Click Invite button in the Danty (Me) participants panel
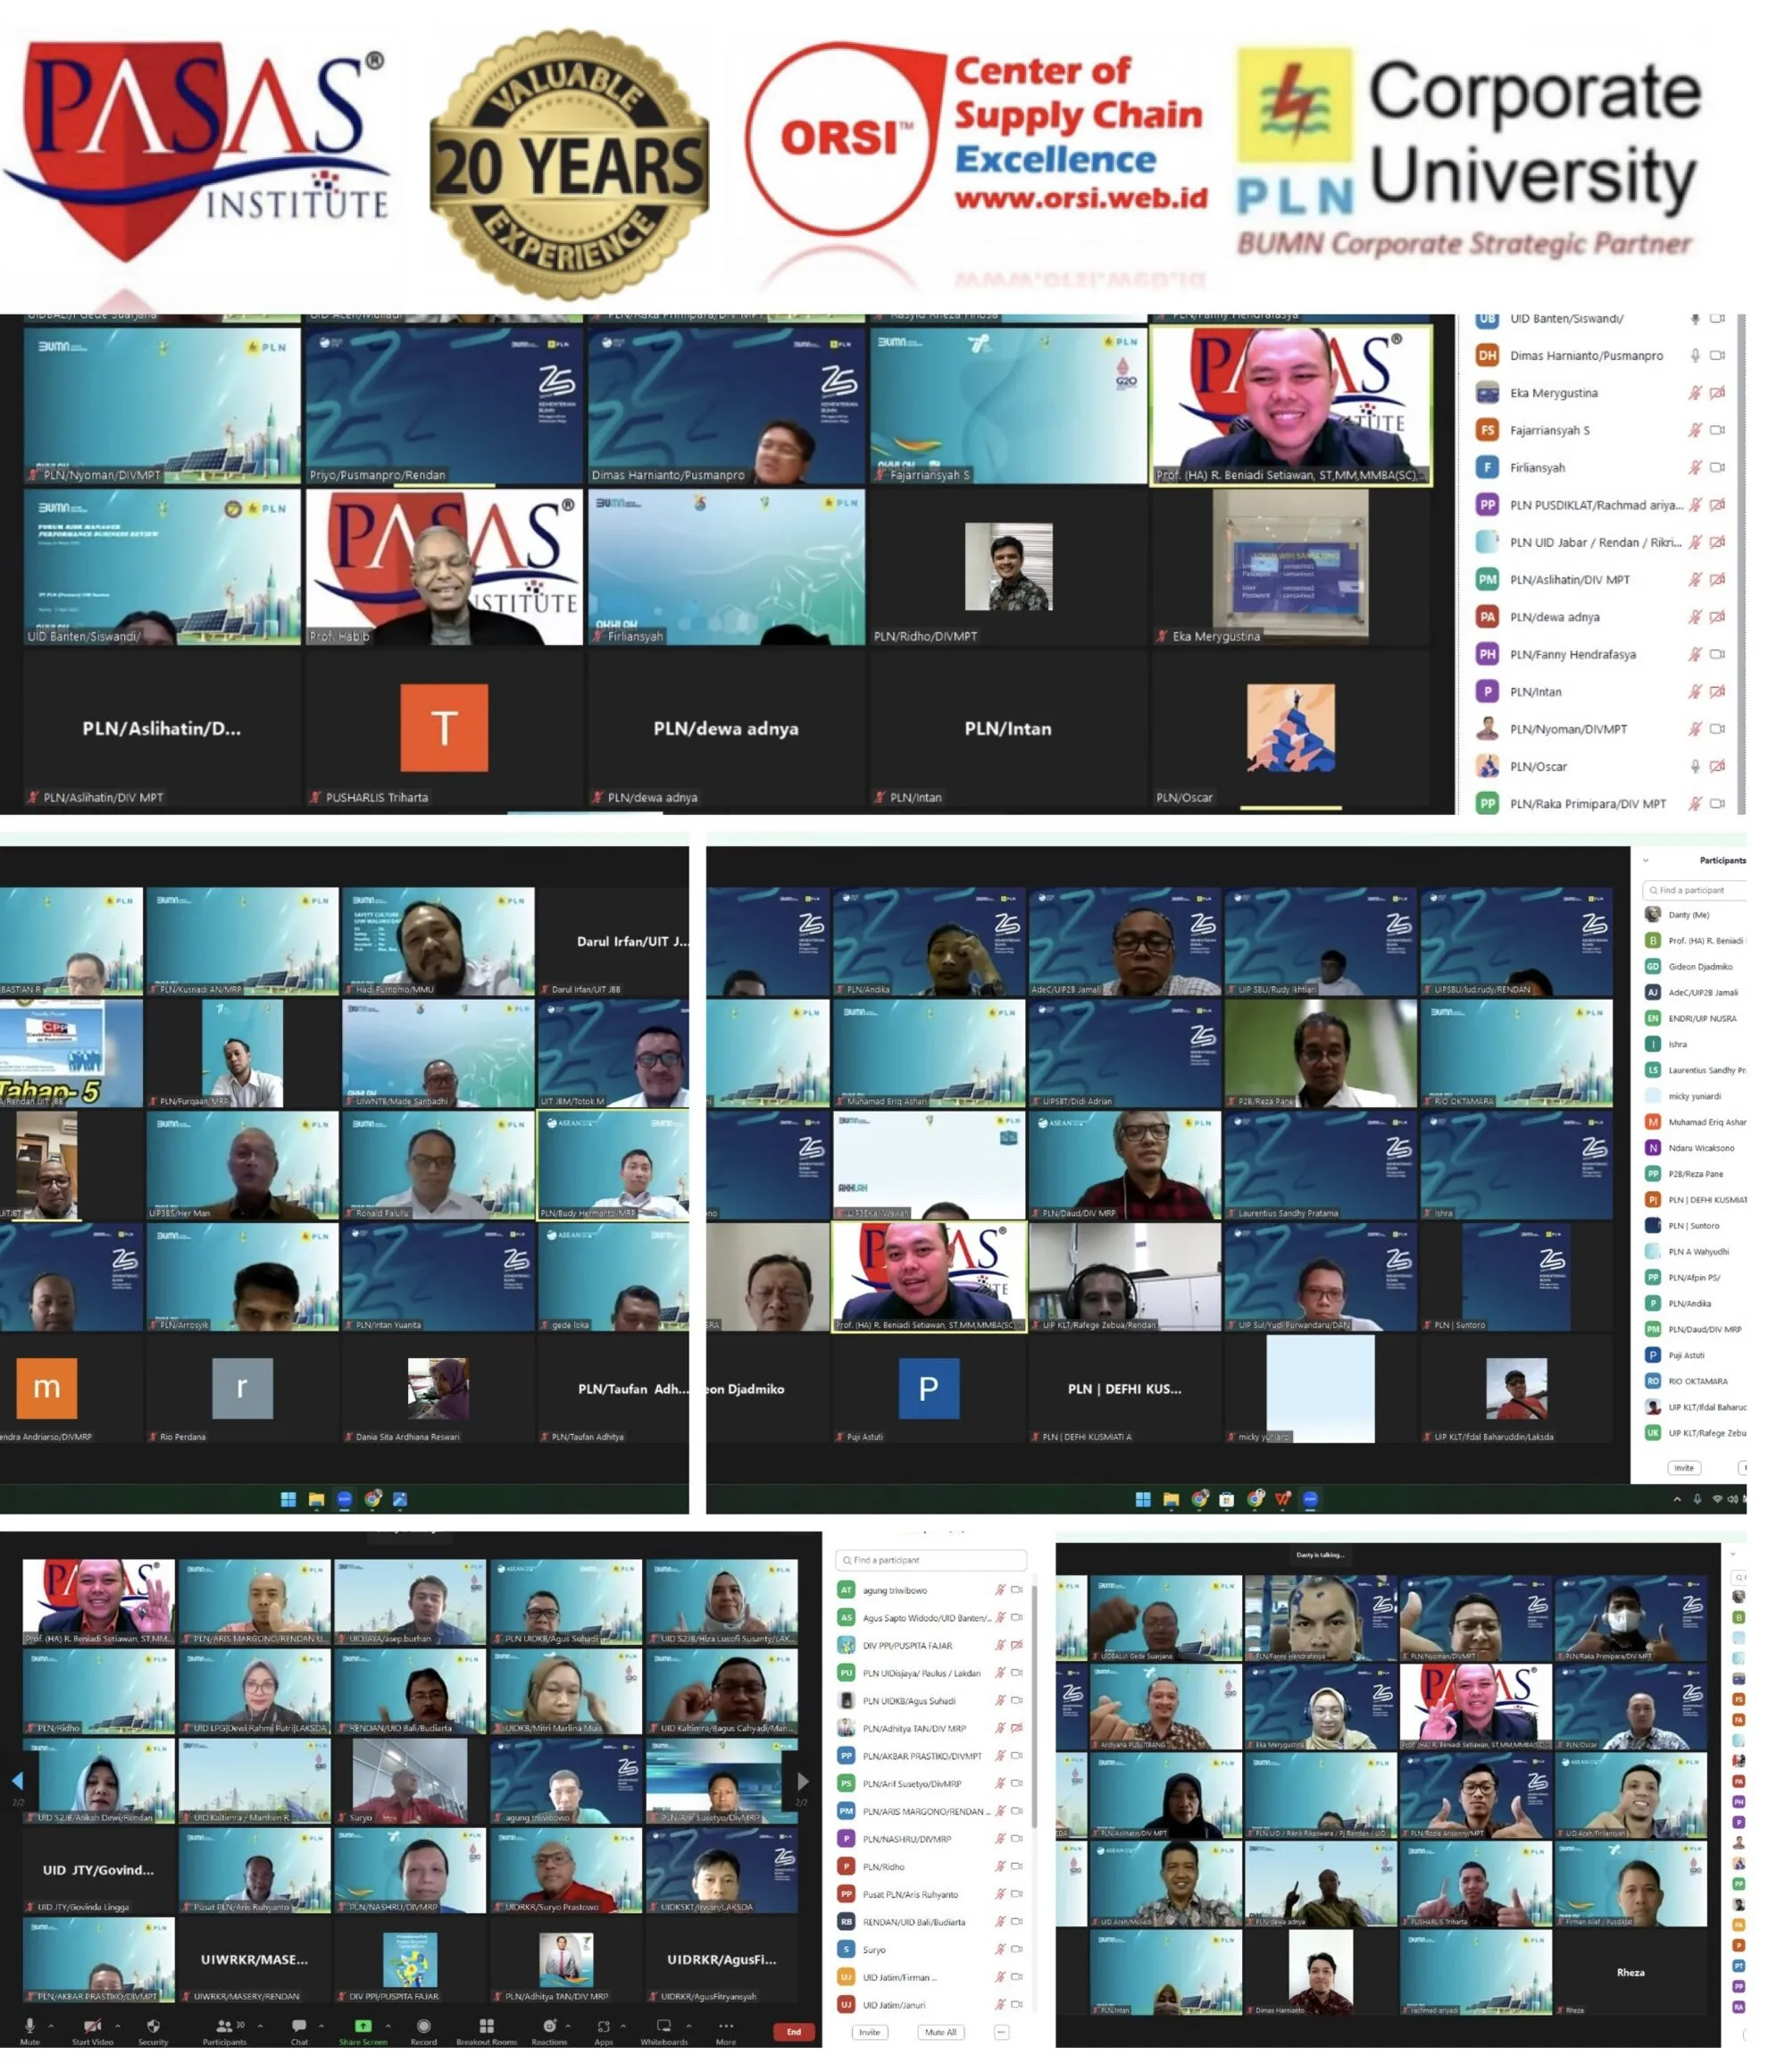The image size is (1768, 2072). click(x=1684, y=1467)
